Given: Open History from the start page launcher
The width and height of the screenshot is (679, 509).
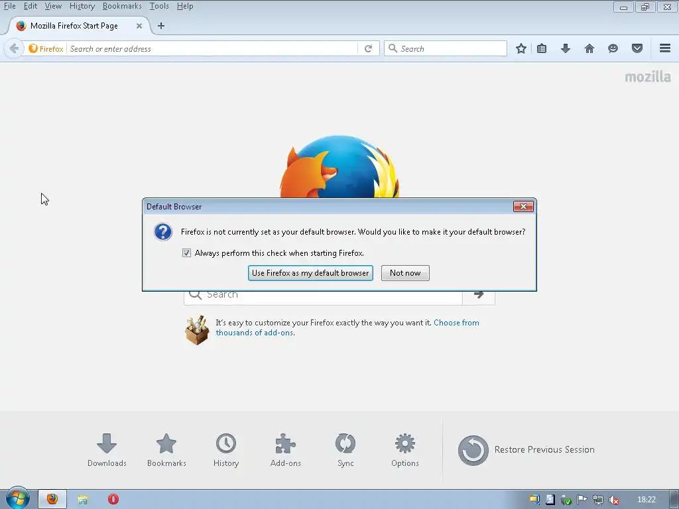Looking at the screenshot, I should [x=226, y=450].
